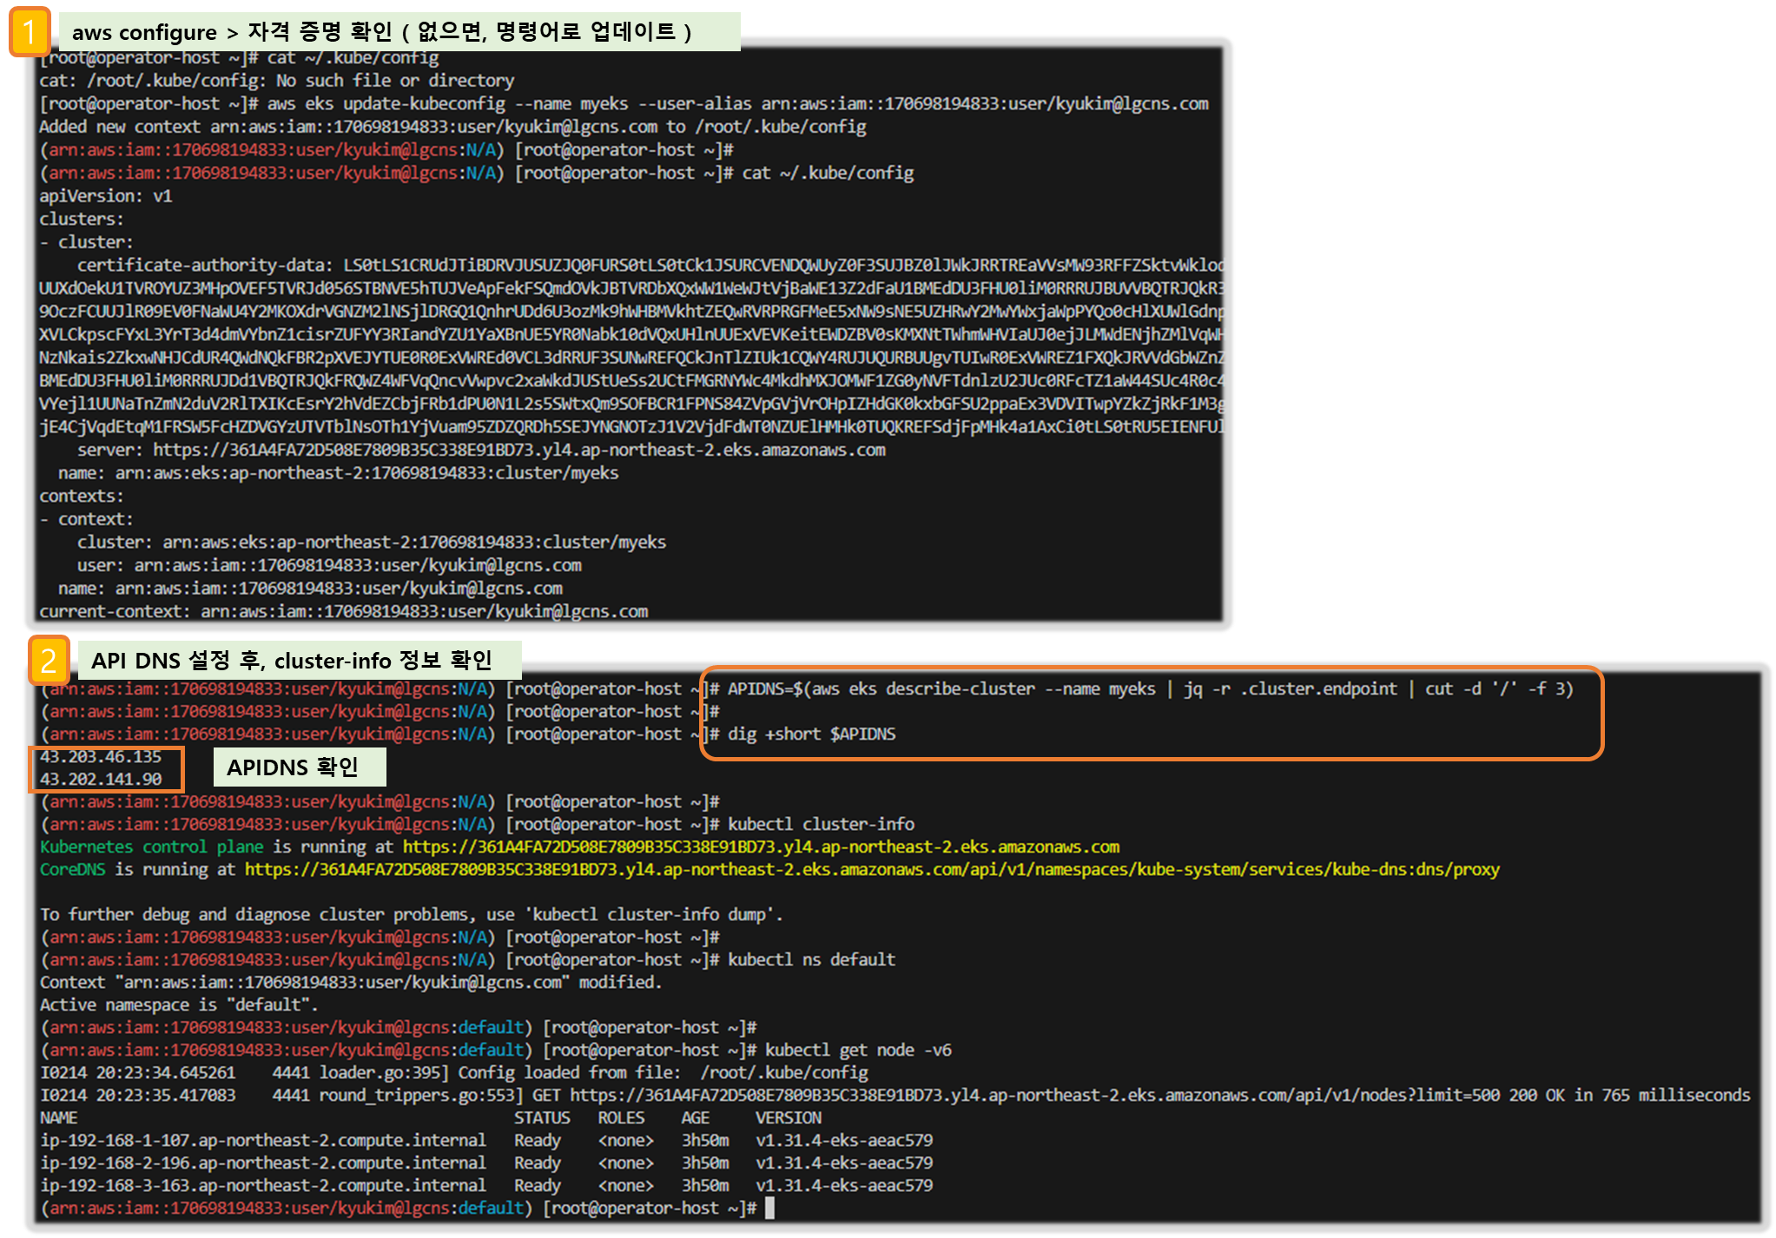Image resolution: width=1776 pixels, height=1238 pixels.
Task: Click the 'aws eks update-kubeconfig' command line
Action: coord(736,103)
